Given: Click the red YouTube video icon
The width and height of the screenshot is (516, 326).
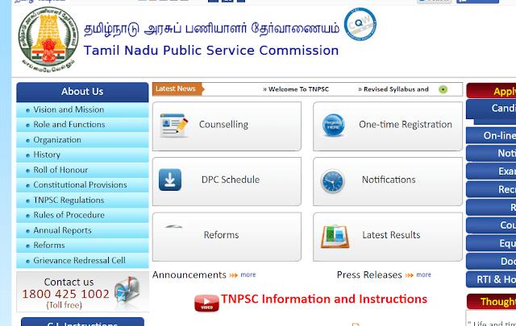Looking at the screenshot, I should tap(206, 303).
